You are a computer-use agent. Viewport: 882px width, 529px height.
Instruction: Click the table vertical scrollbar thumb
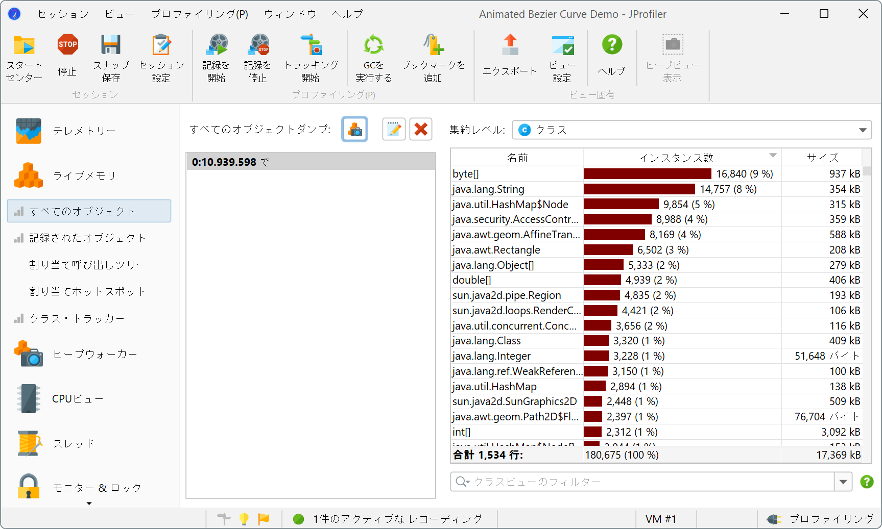pyautogui.click(x=867, y=171)
